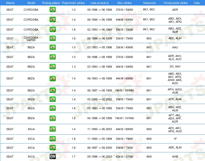Click date range 09.1996 -> 06.2003
The image size is (205, 161).
(100, 157)
